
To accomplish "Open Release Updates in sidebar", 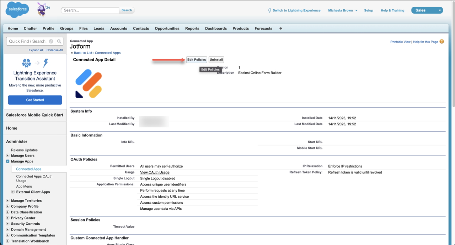I will point(24,150).
